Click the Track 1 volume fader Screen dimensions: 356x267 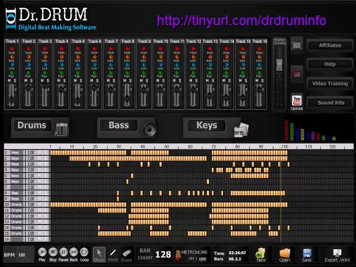pos(11,101)
